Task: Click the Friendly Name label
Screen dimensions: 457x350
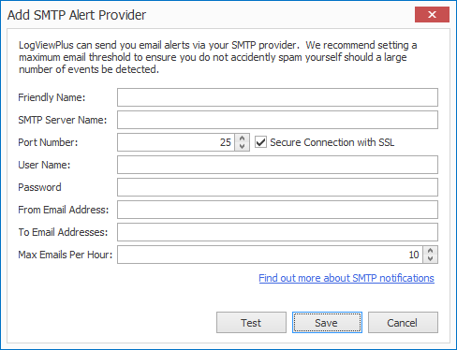Action: (52, 97)
